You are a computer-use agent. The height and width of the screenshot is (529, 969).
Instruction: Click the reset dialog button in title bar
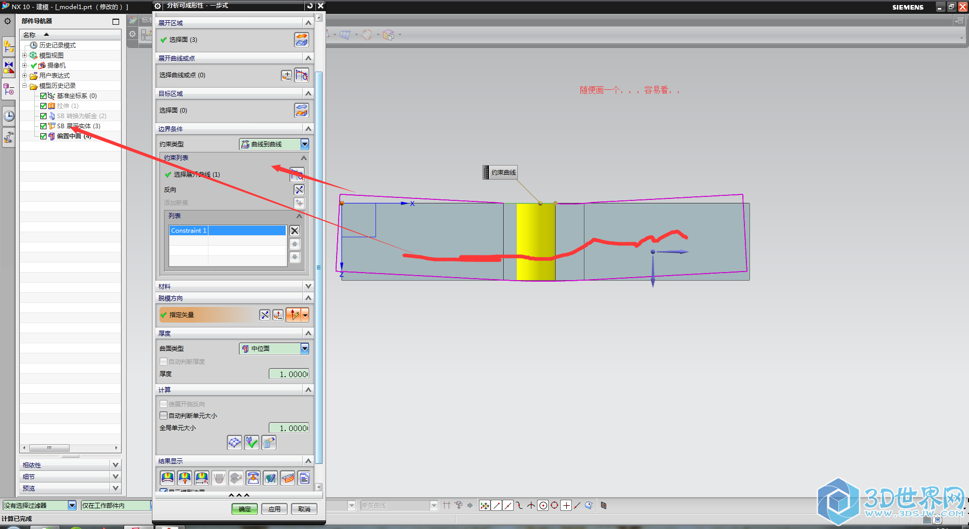(310, 6)
